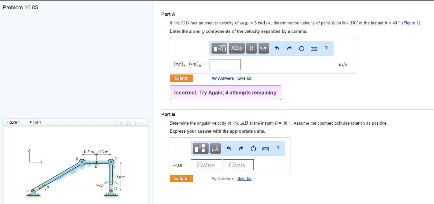This screenshot has height=204, width=434.
Task: Insert a vector with the vec icon
Action: coord(263,48)
